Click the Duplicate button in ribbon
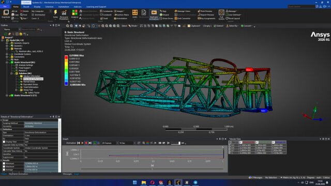 (x=6, y=14)
